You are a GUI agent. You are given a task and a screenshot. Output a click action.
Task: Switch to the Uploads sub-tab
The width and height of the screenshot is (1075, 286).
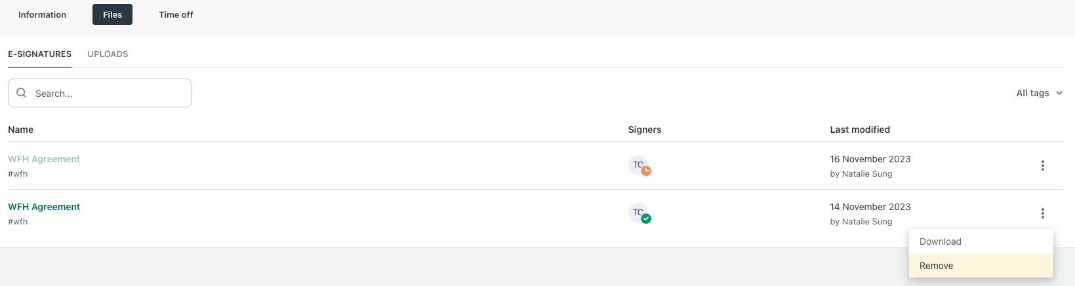(108, 54)
